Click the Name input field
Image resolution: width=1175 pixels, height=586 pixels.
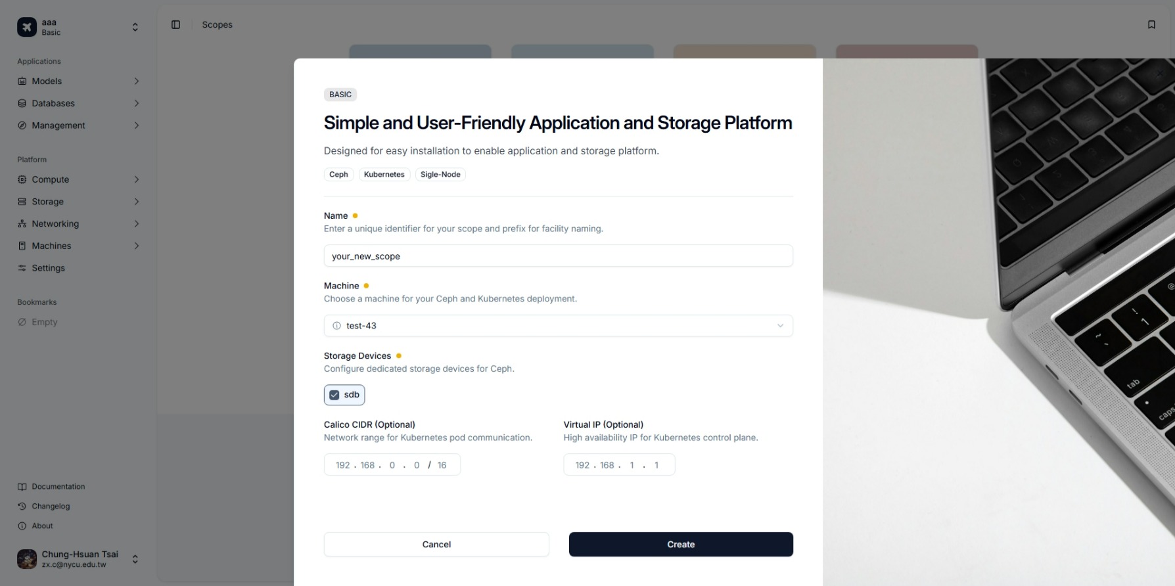click(558, 256)
